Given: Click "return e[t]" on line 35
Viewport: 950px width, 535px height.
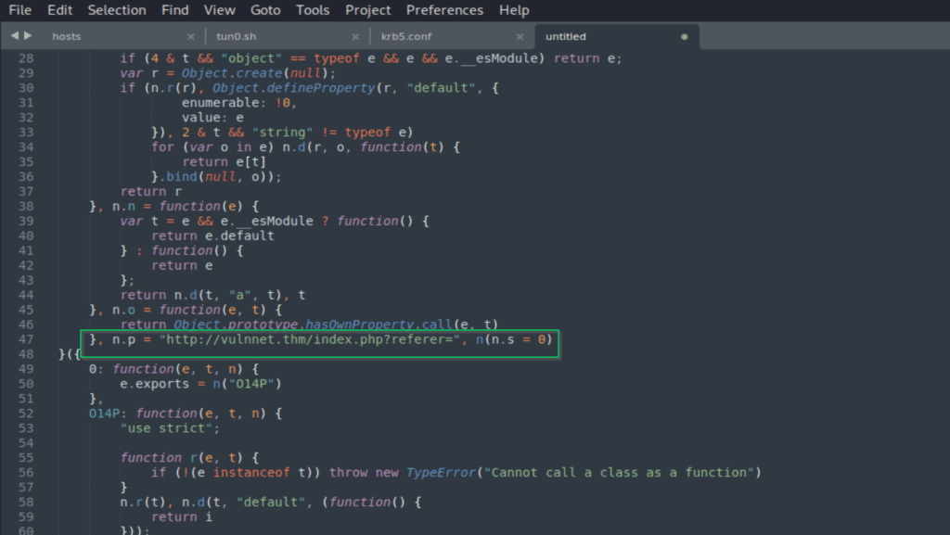Looking at the screenshot, I should click(225, 162).
